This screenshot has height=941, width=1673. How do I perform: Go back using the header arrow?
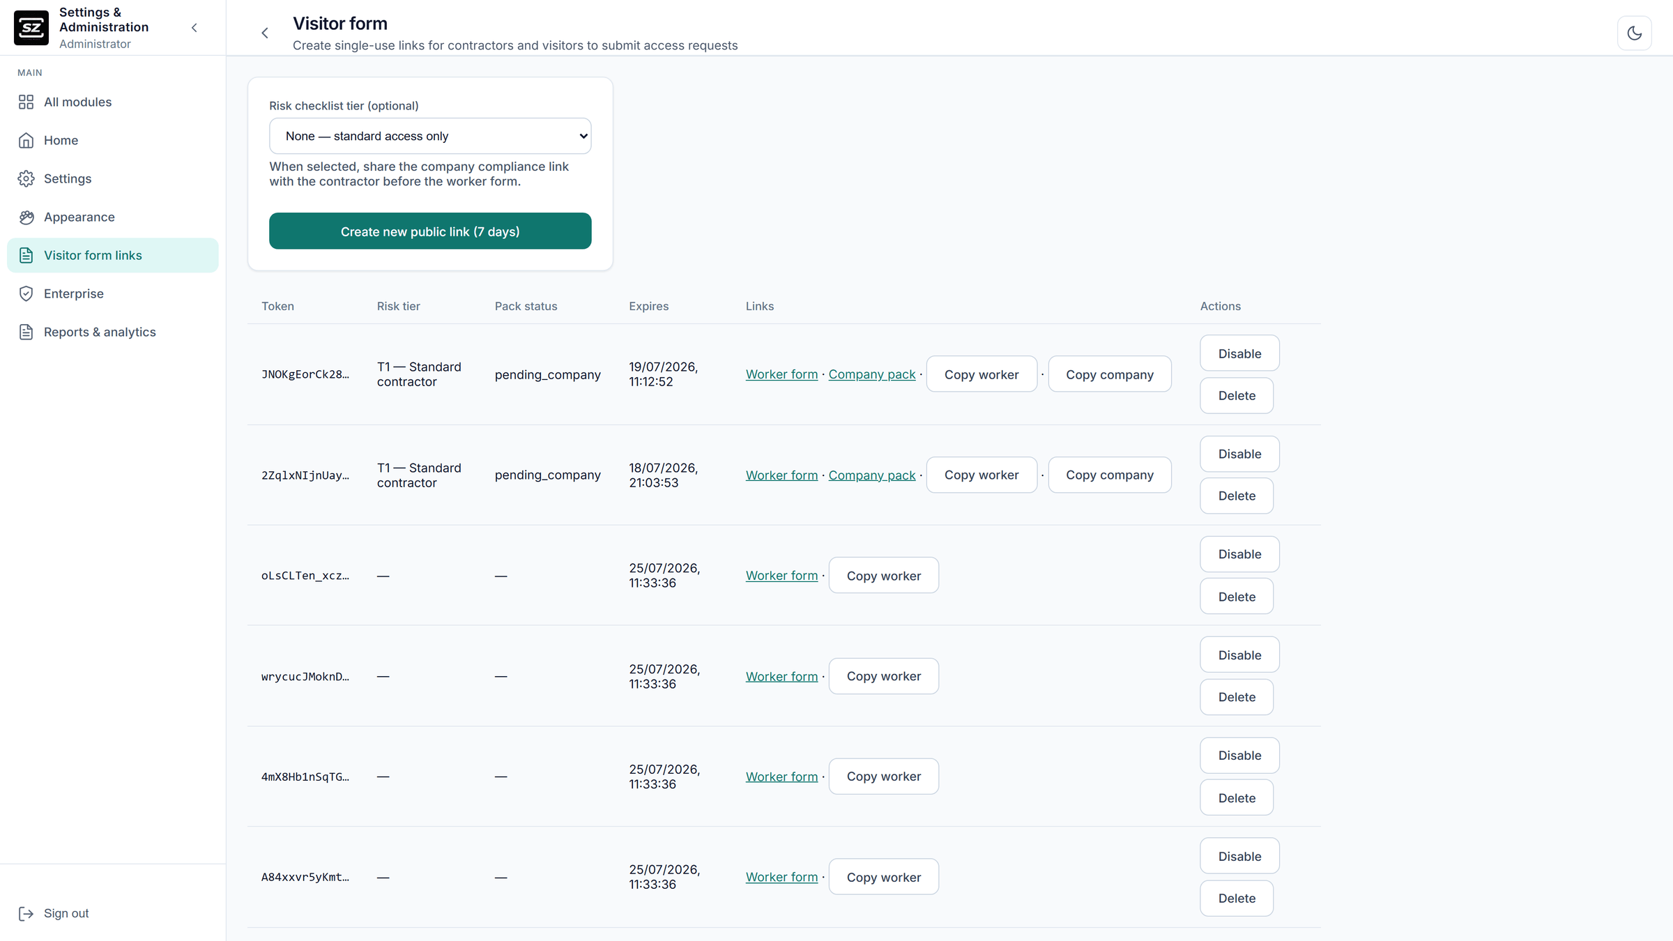[265, 33]
